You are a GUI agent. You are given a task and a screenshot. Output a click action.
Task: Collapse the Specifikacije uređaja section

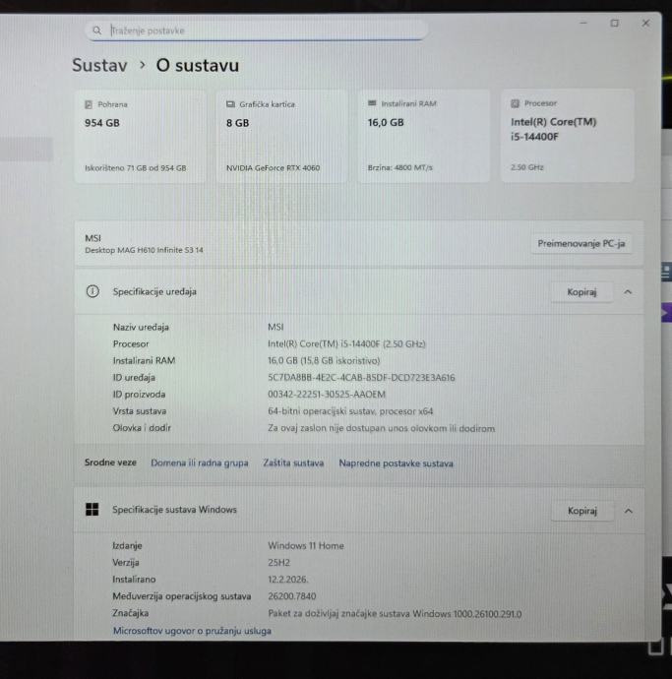(x=628, y=292)
